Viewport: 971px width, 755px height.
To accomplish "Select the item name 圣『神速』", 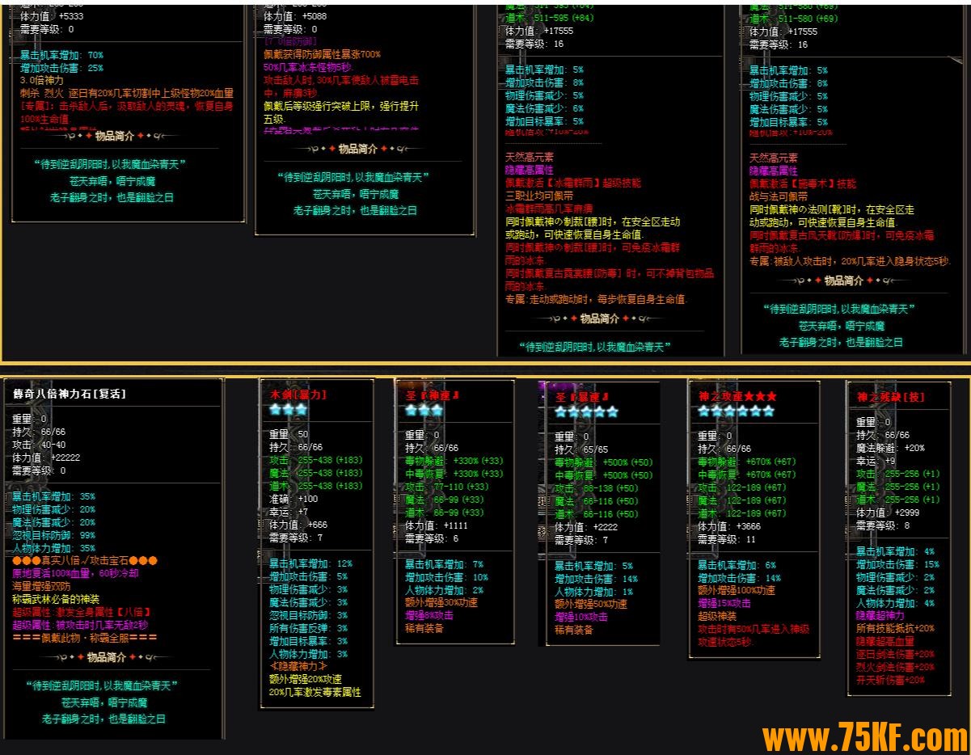I will click(433, 395).
